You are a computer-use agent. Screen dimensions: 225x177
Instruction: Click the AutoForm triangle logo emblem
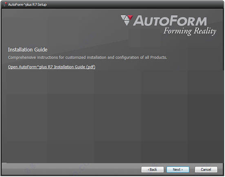tap(127, 20)
